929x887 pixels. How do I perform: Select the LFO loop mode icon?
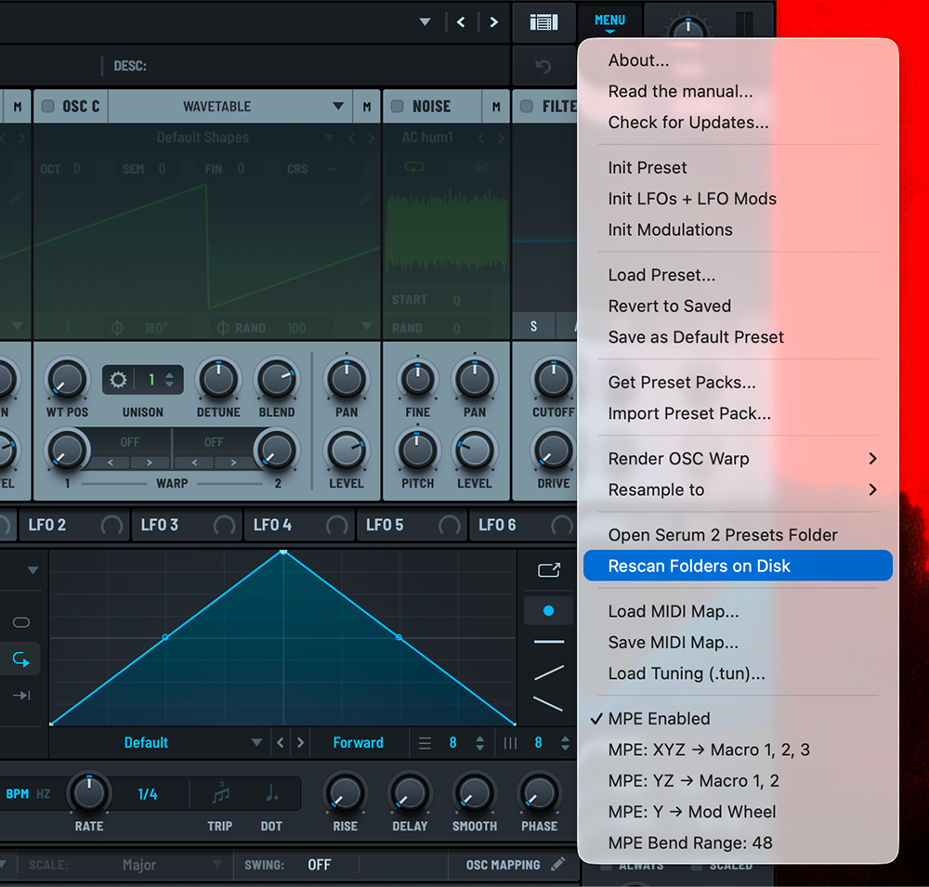pyautogui.click(x=20, y=659)
